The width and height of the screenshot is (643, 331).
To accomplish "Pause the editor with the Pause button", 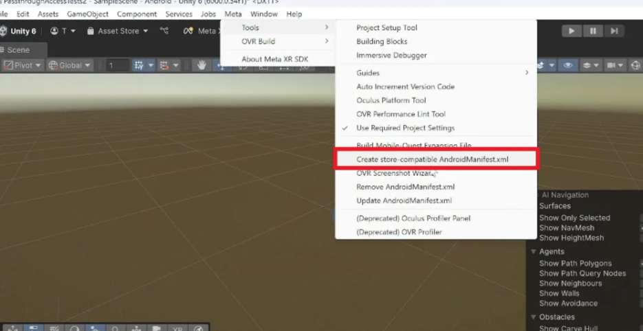I will [x=593, y=31].
